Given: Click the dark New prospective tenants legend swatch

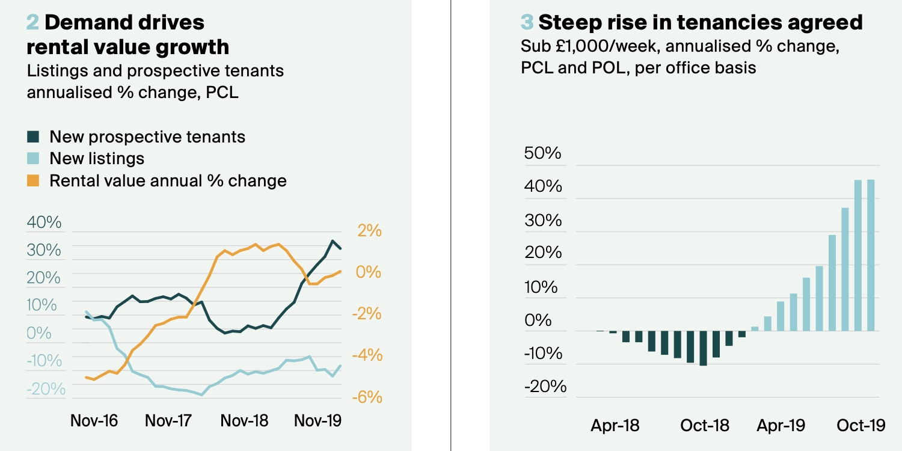Looking at the screenshot, I should [32, 137].
